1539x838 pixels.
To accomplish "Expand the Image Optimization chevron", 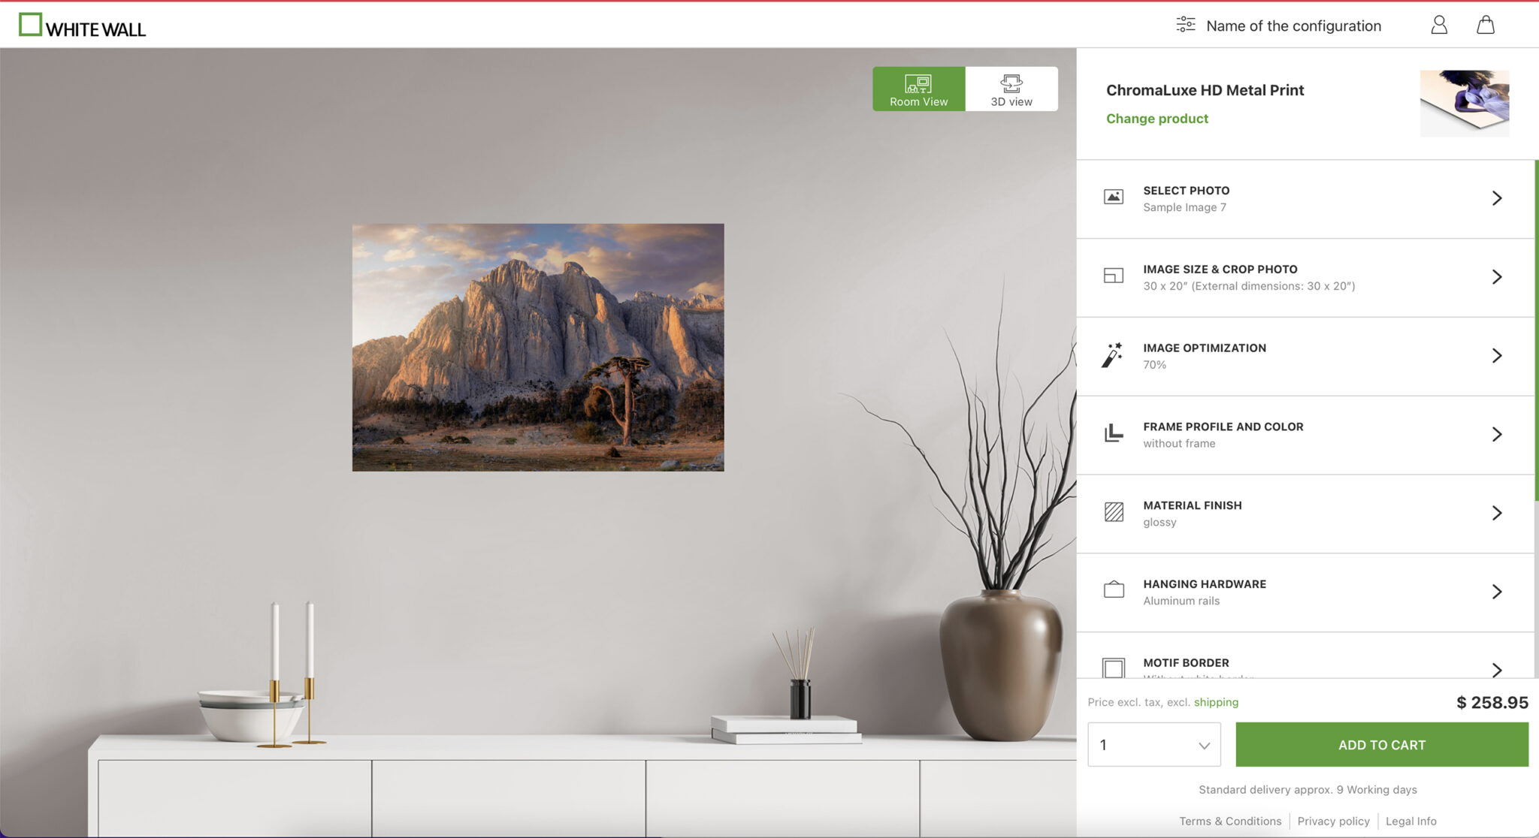I will click(x=1496, y=356).
